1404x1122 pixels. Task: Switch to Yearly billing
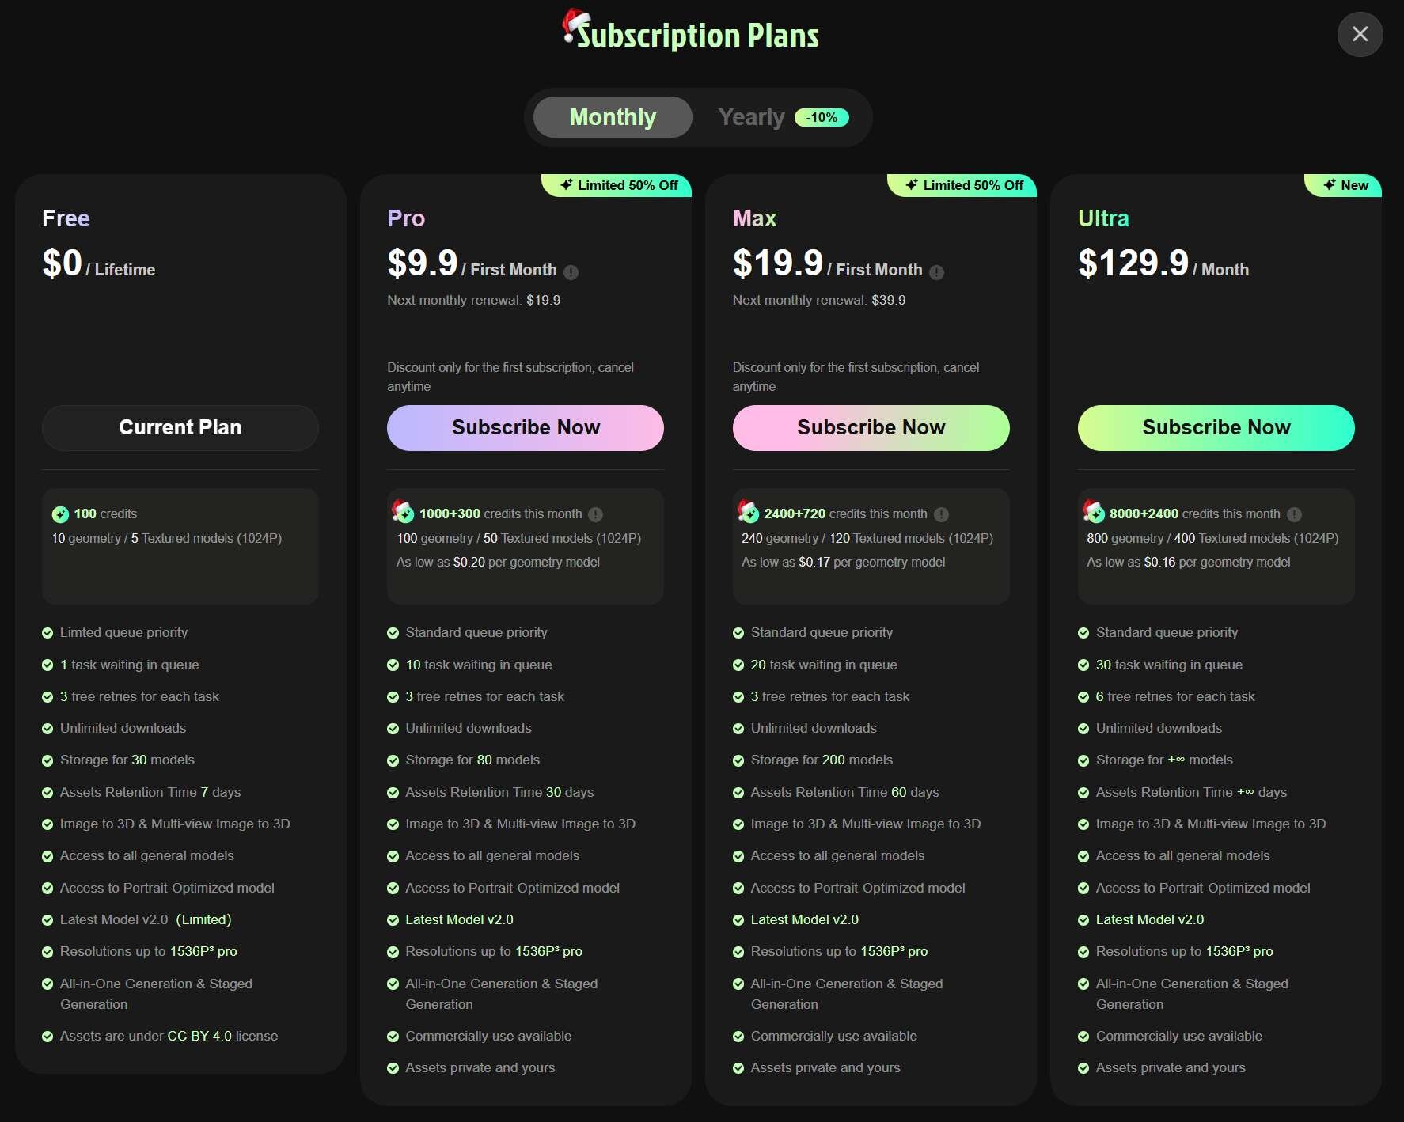pos(751,117)
